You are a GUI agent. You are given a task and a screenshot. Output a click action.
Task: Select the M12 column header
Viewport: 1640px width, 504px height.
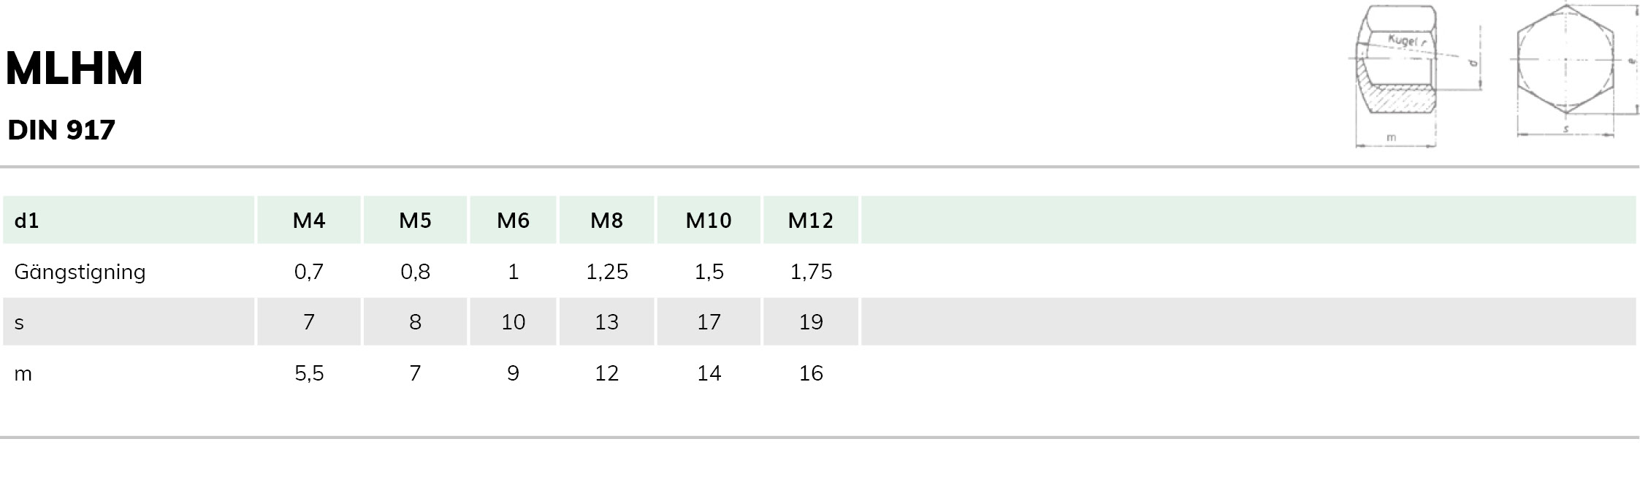pos(811,220)
